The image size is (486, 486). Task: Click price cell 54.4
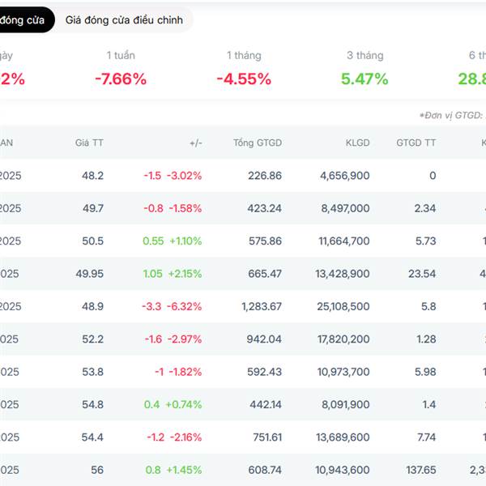tap(92, 437)
